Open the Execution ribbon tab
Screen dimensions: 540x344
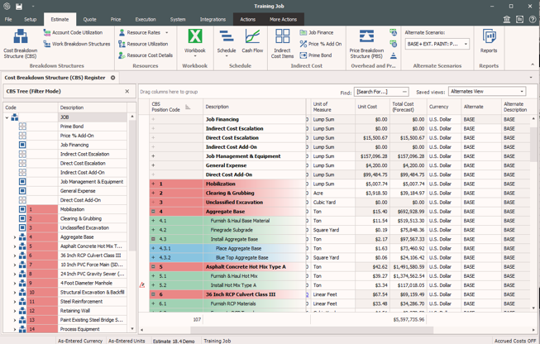tap(145, 19)
